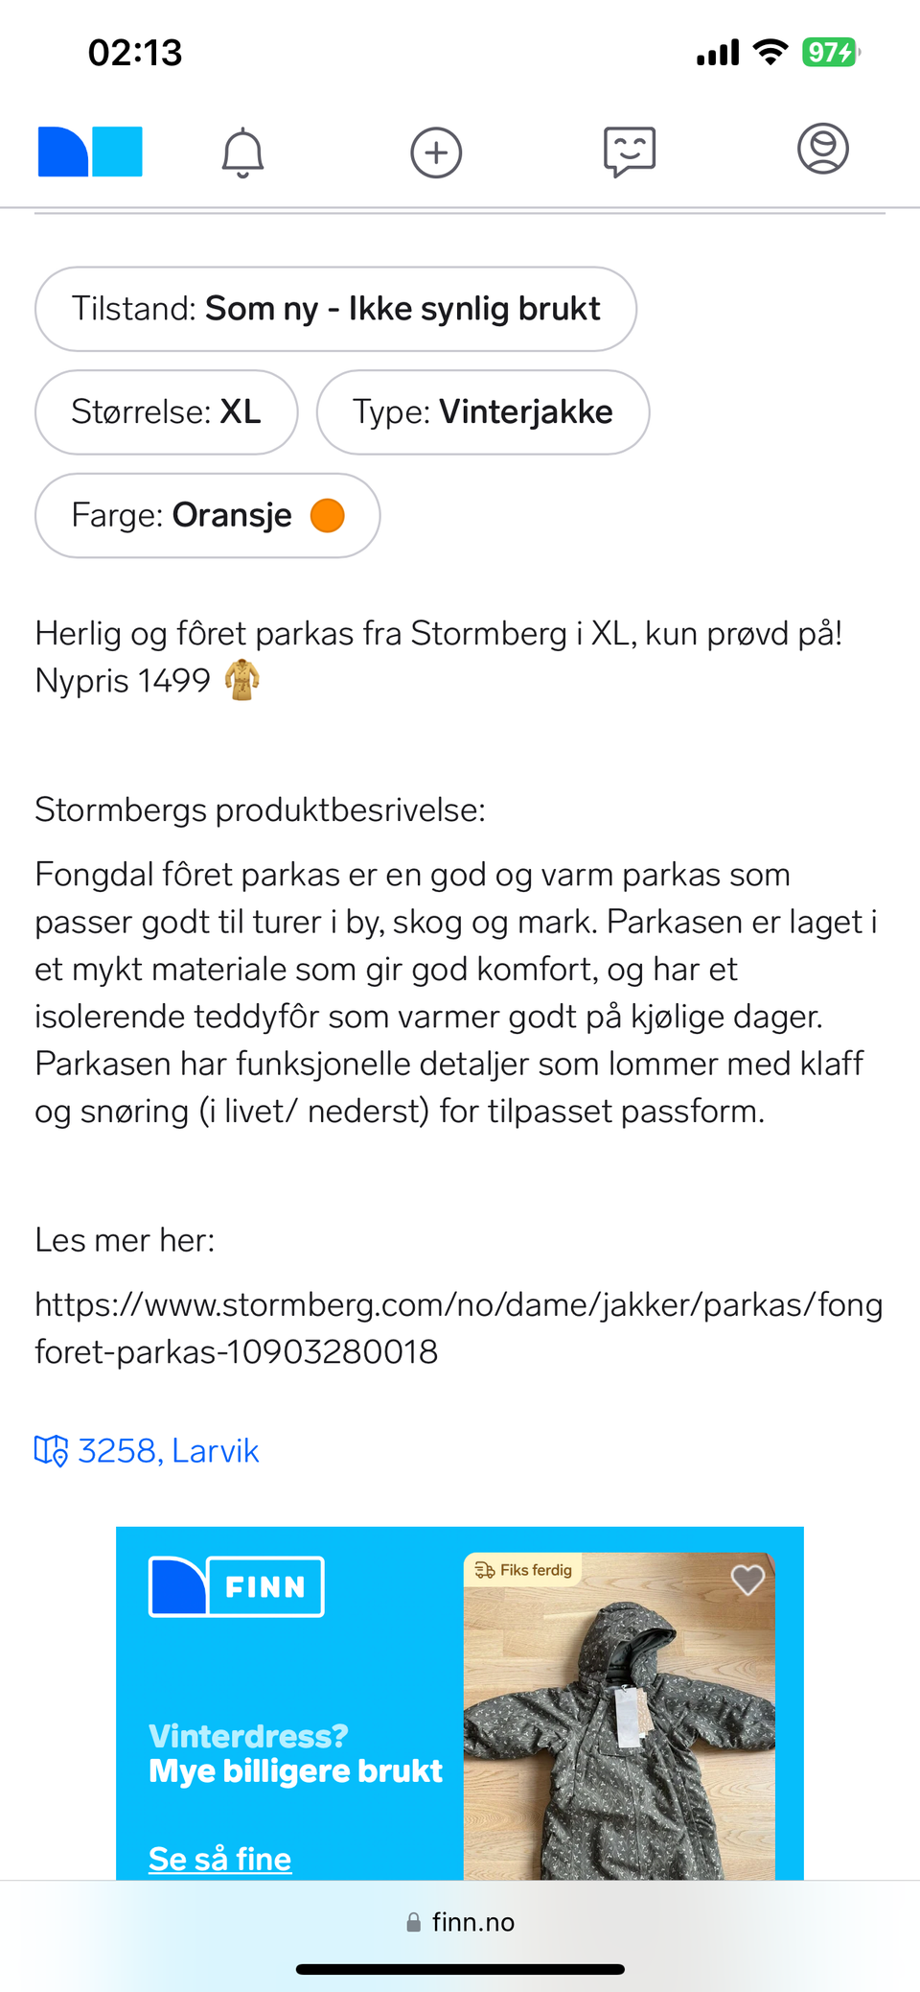Favorite the advertised winter suit heart
920x1992 pixels.
click(x=747, y=1580)
